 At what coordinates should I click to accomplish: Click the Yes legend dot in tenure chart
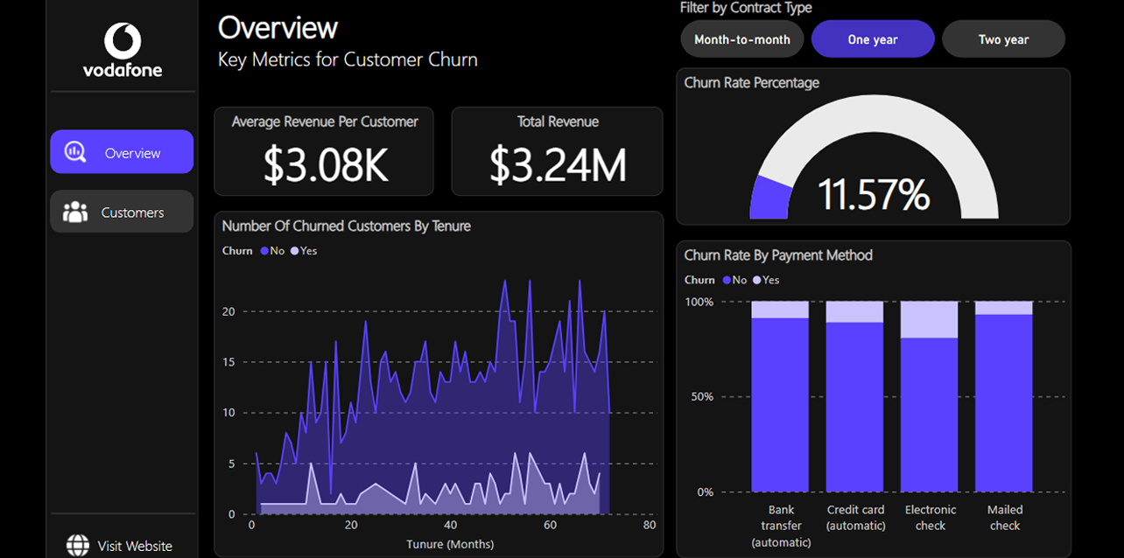[x=294, y=251]
